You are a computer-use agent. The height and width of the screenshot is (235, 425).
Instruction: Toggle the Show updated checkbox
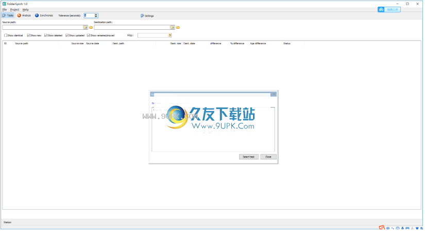click(67, 35)
